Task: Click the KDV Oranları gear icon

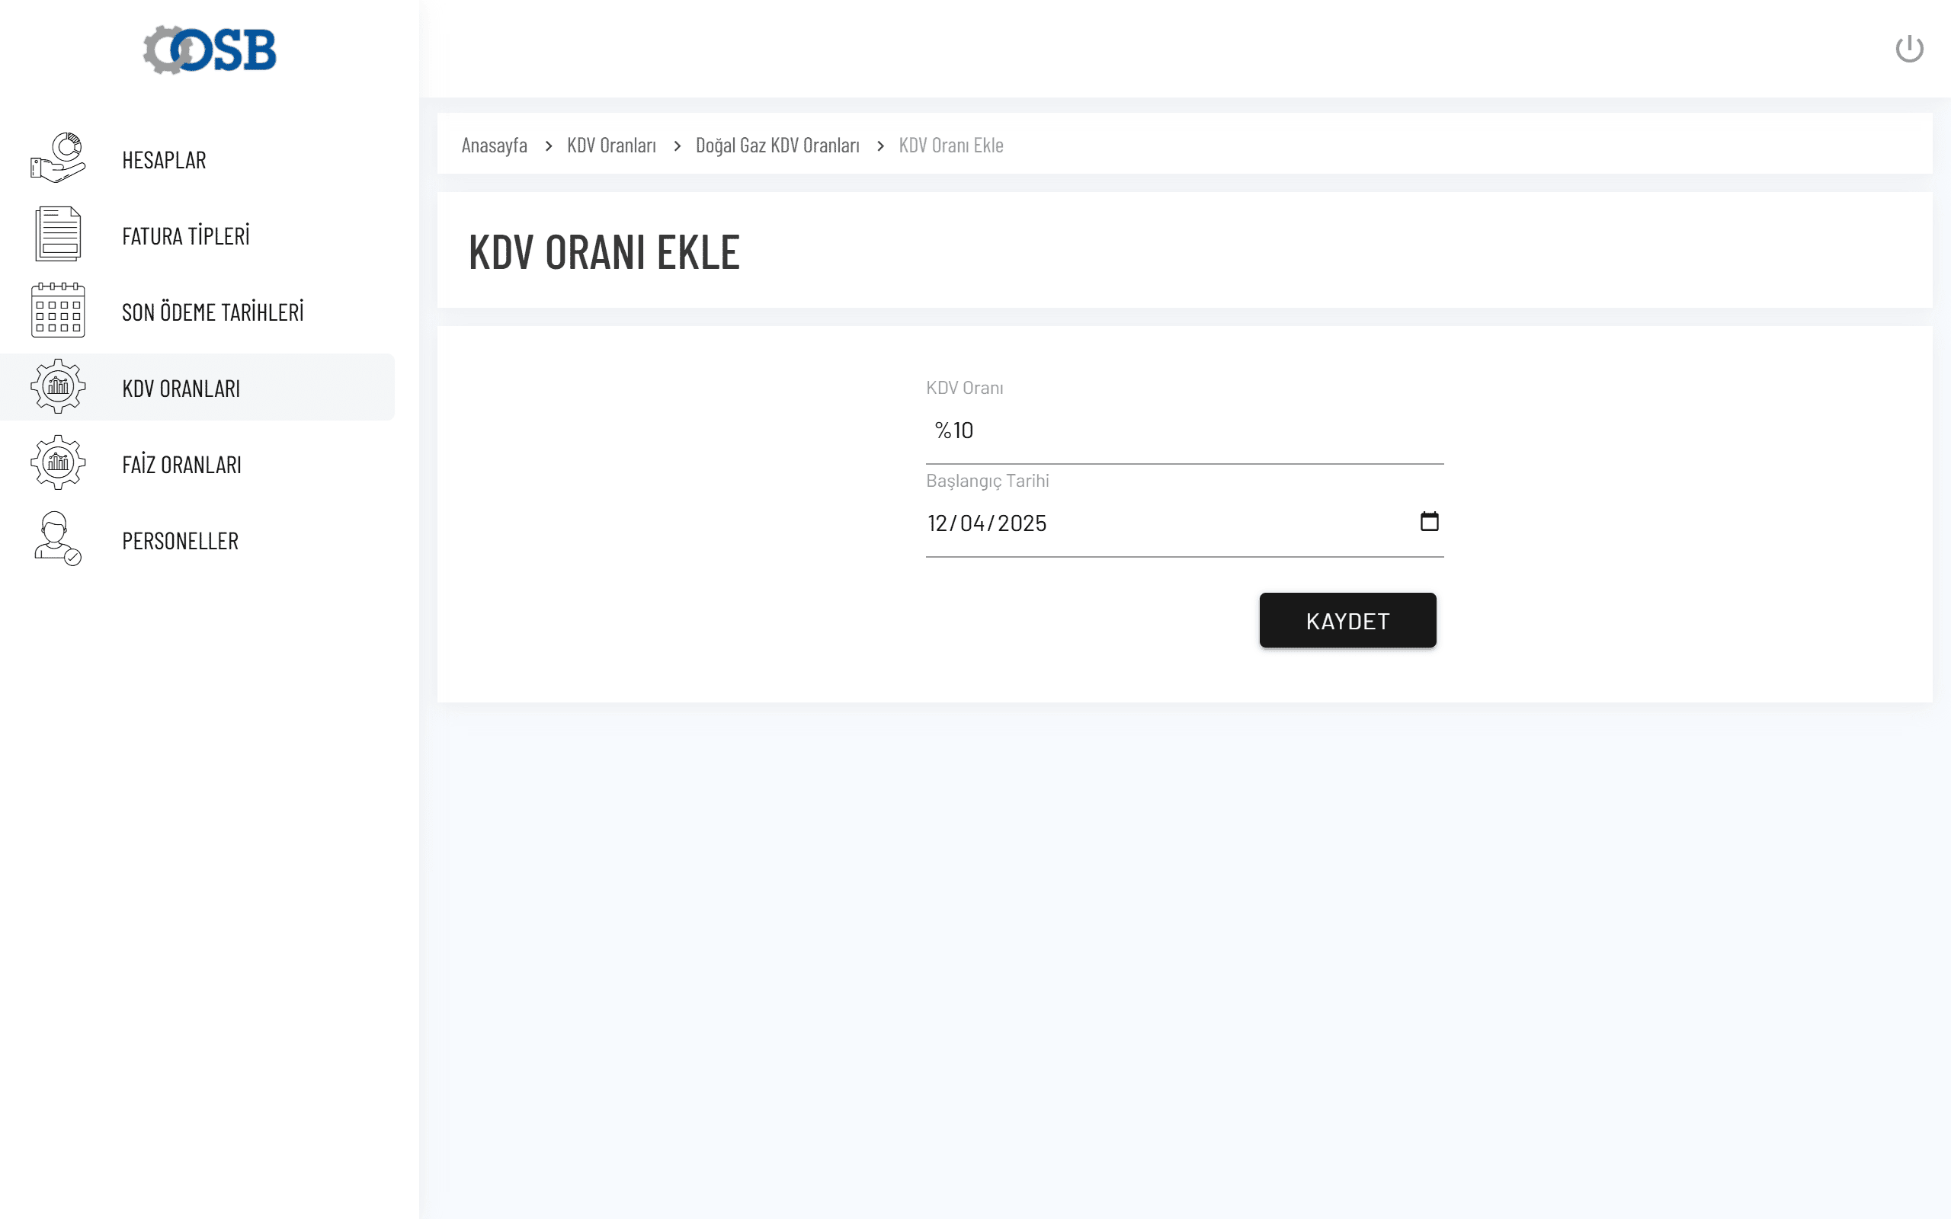Action: tap(58, 387)
